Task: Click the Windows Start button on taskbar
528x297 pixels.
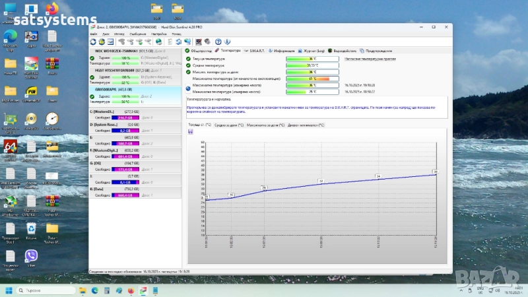Action: pyautogui.click(x=9, y=290)
